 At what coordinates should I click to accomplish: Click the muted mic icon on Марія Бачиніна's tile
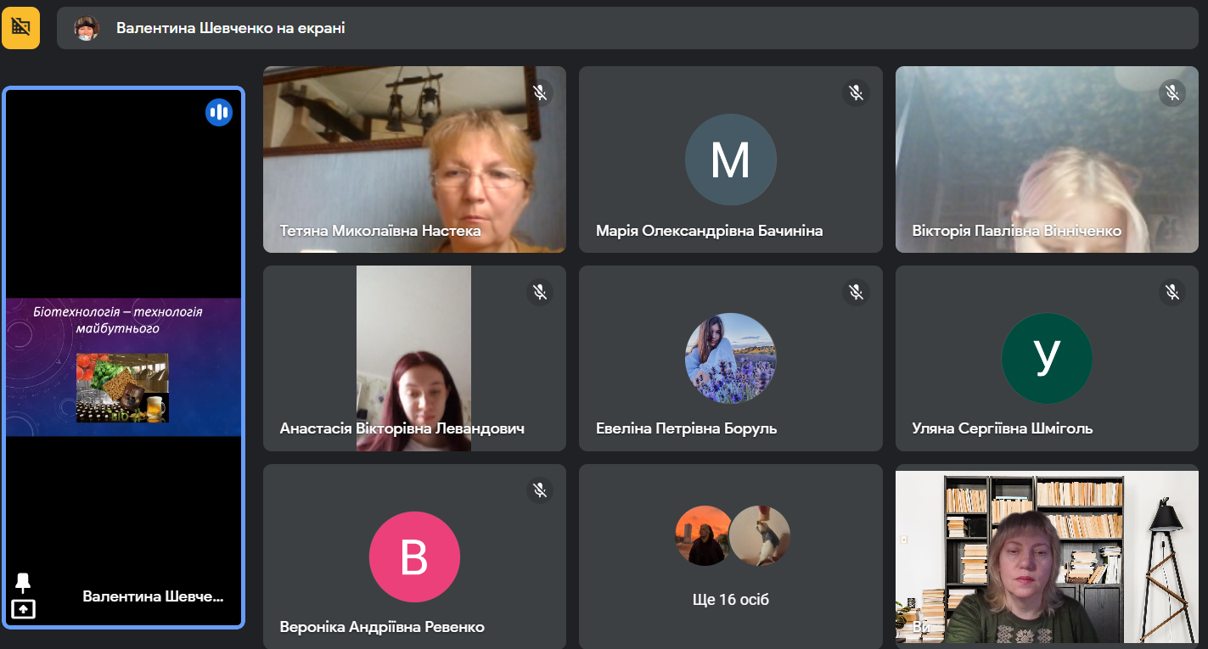856,92
